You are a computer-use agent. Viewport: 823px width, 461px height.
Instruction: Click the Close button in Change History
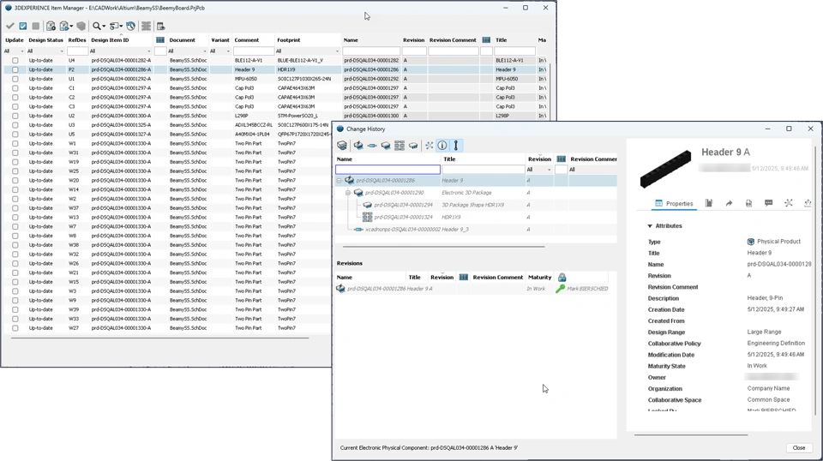pos(799,447)
